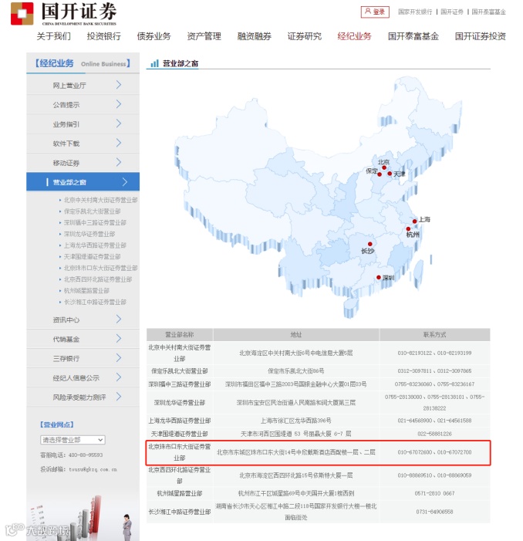Expand the 经纪人信息公示 chevron in sidebar

point(119,377)
